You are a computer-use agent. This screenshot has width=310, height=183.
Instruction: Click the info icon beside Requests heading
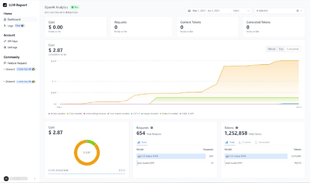[x=152, y=128]
